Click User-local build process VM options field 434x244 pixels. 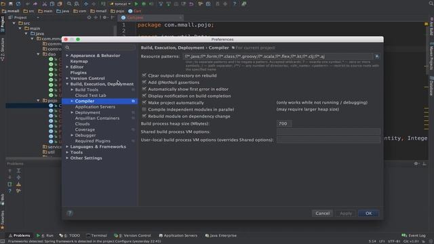point(328,140)
